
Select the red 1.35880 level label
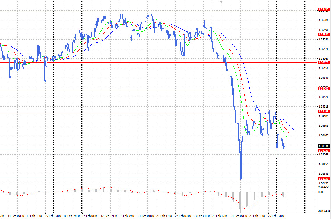(323, 35)
